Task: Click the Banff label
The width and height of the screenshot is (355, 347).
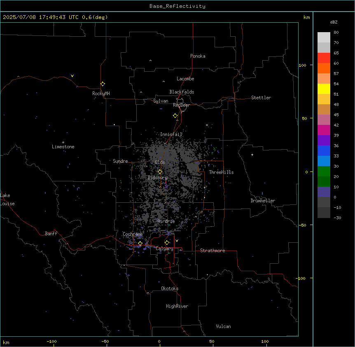Action: (51, 234)
